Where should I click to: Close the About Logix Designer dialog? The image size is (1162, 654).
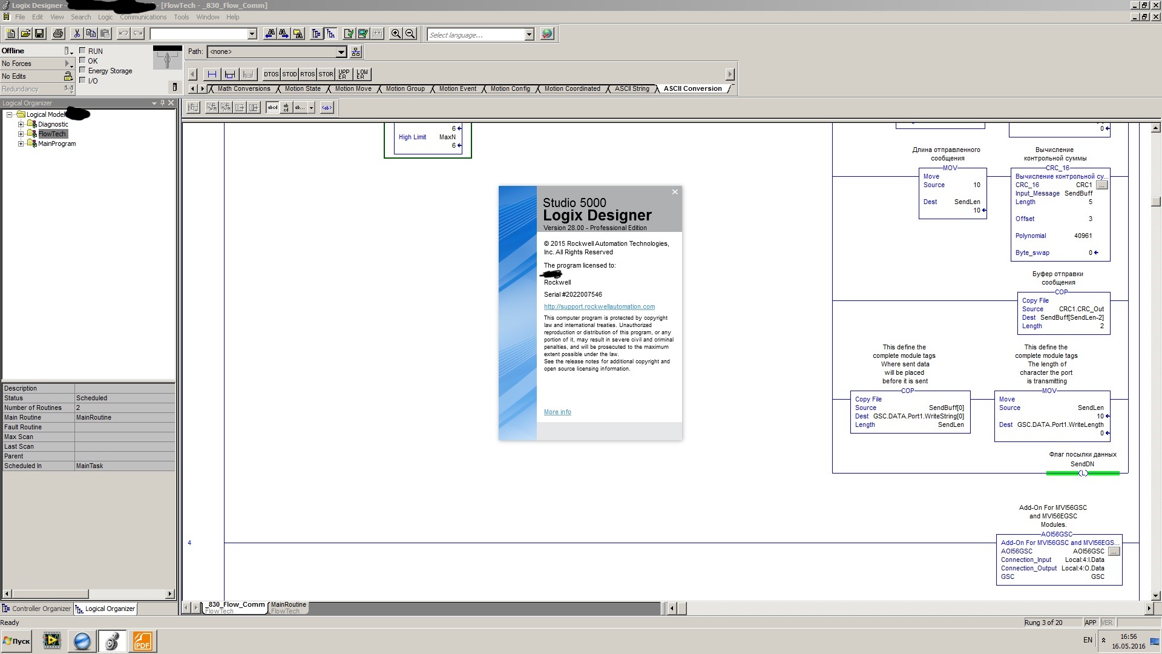(675, 192)
